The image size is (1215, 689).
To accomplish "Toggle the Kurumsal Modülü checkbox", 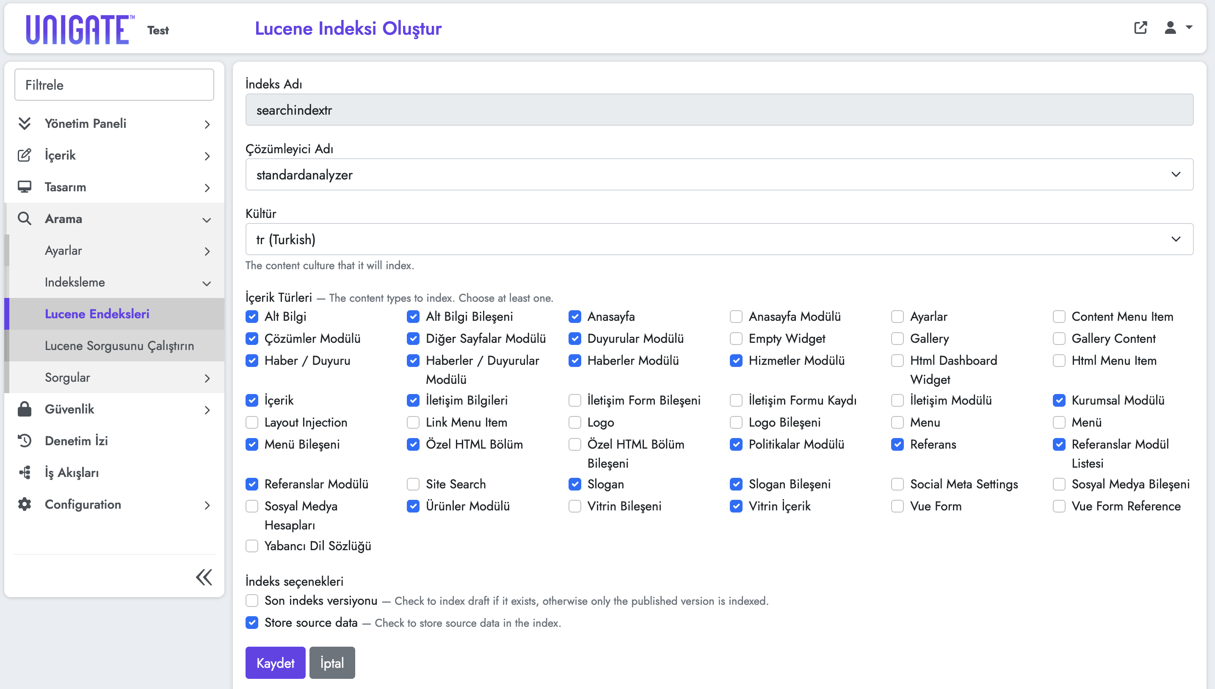I will (x=1059, y=400).
